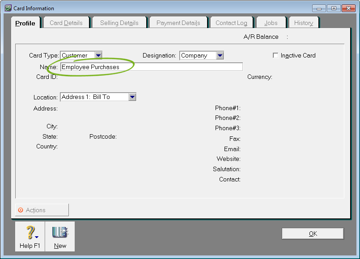Switch to the Jobs tab

[x=271, y=23]
